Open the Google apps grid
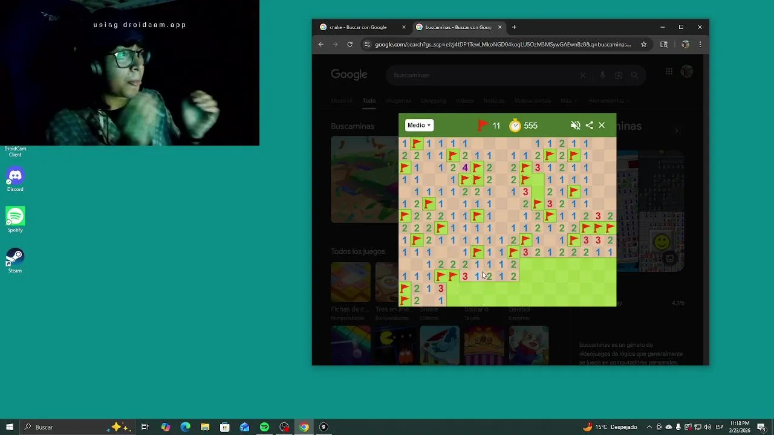Viewport: 774px width, 435px height. 669,71
